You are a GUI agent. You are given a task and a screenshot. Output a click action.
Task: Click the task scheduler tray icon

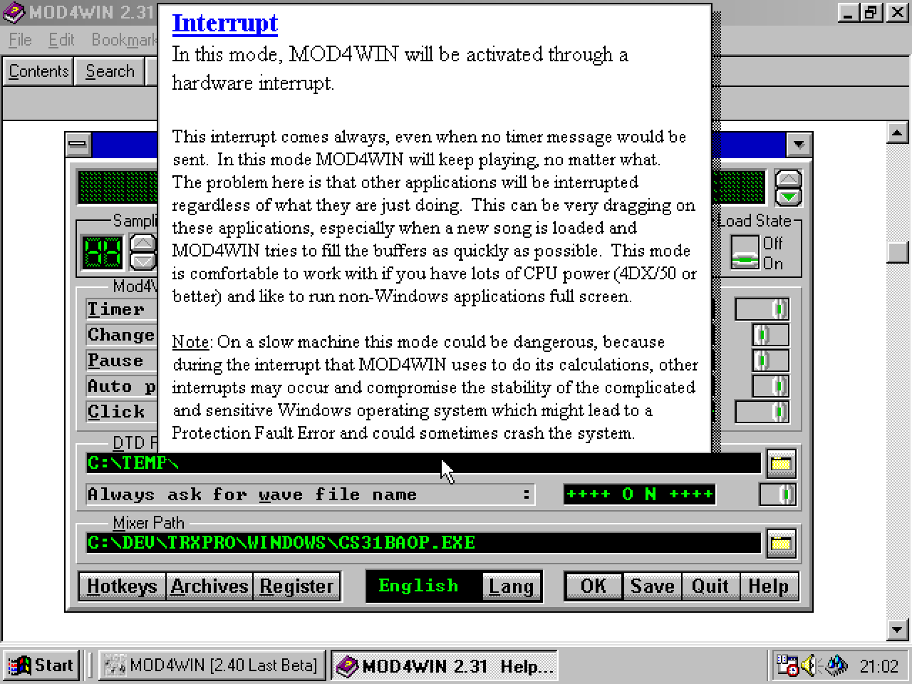pyautogui.click(x=787, y=665)
